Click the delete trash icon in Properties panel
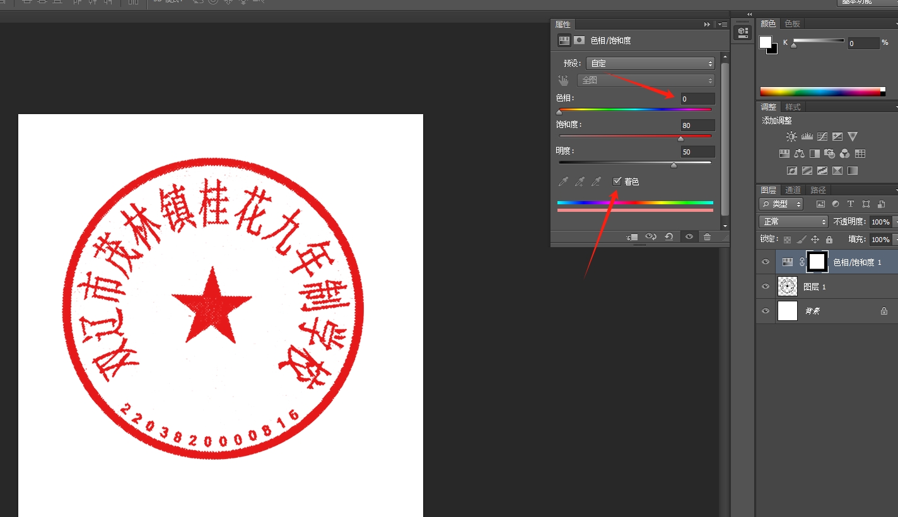 coord(708,236)
